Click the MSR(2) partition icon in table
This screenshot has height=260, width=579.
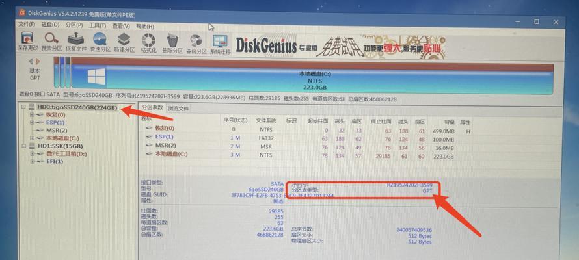pos(149,146)
